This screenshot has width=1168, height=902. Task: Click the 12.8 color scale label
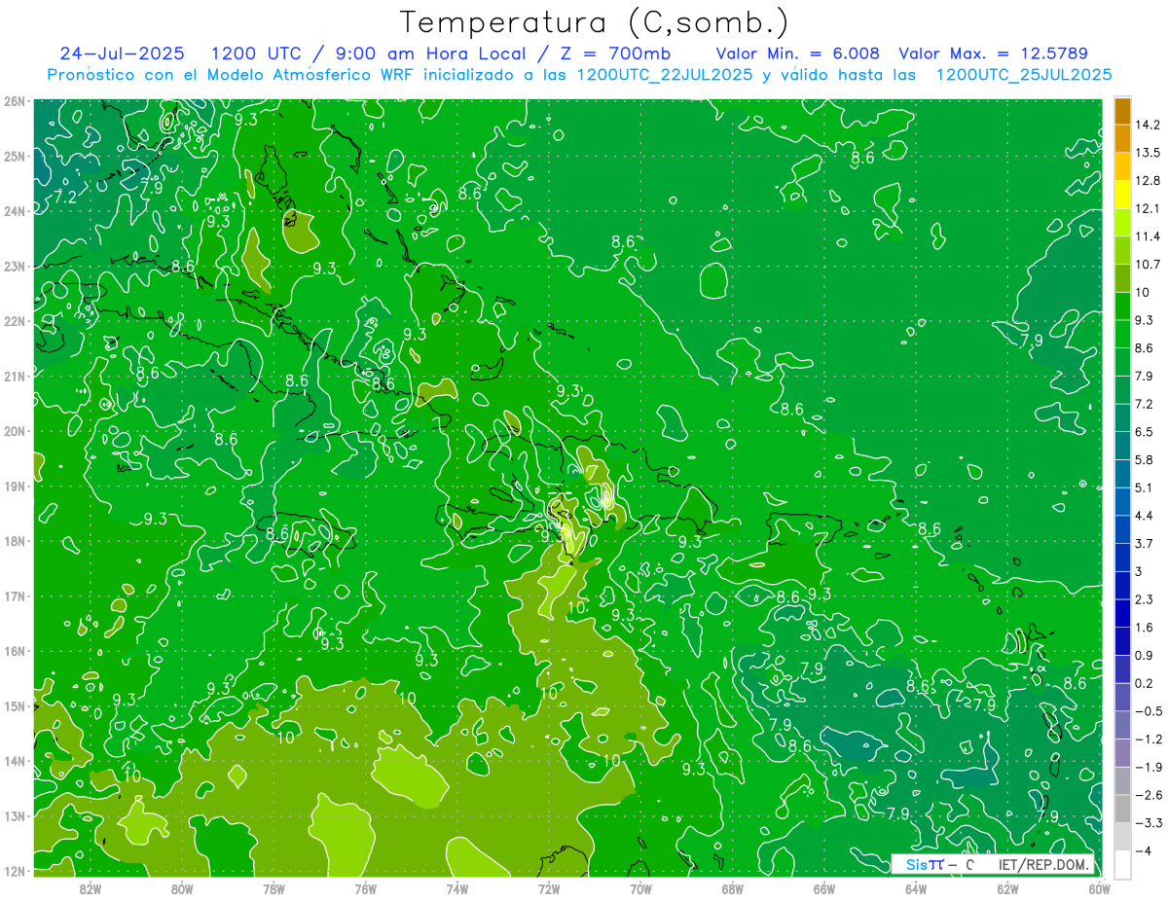[1149, 181]
